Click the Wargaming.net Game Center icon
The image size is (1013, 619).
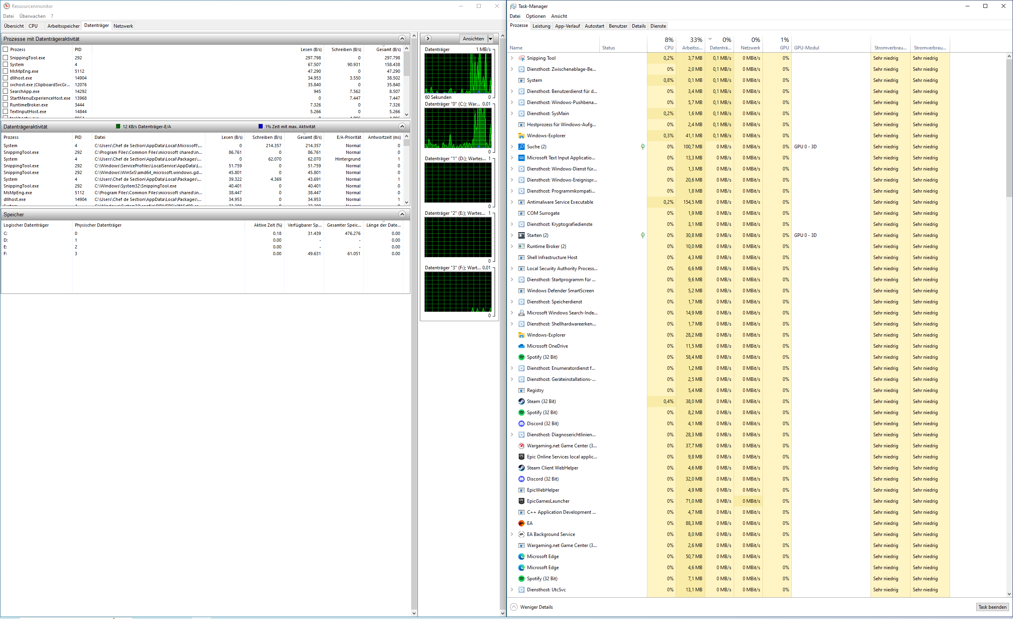tap(521, 446)
